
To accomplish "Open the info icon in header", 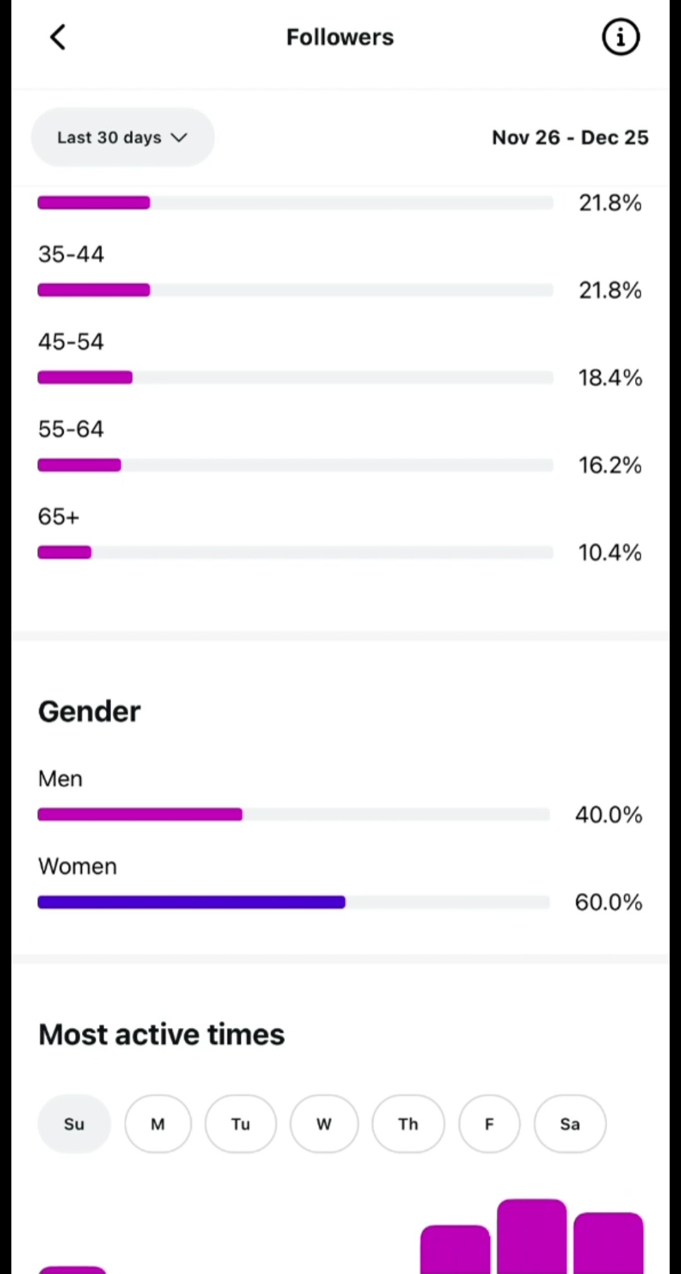I will point(620,37).
